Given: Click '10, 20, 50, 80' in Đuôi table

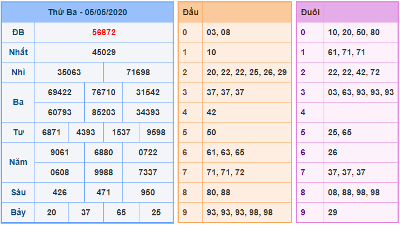Looking at the screenshot, I should point(354,32).
